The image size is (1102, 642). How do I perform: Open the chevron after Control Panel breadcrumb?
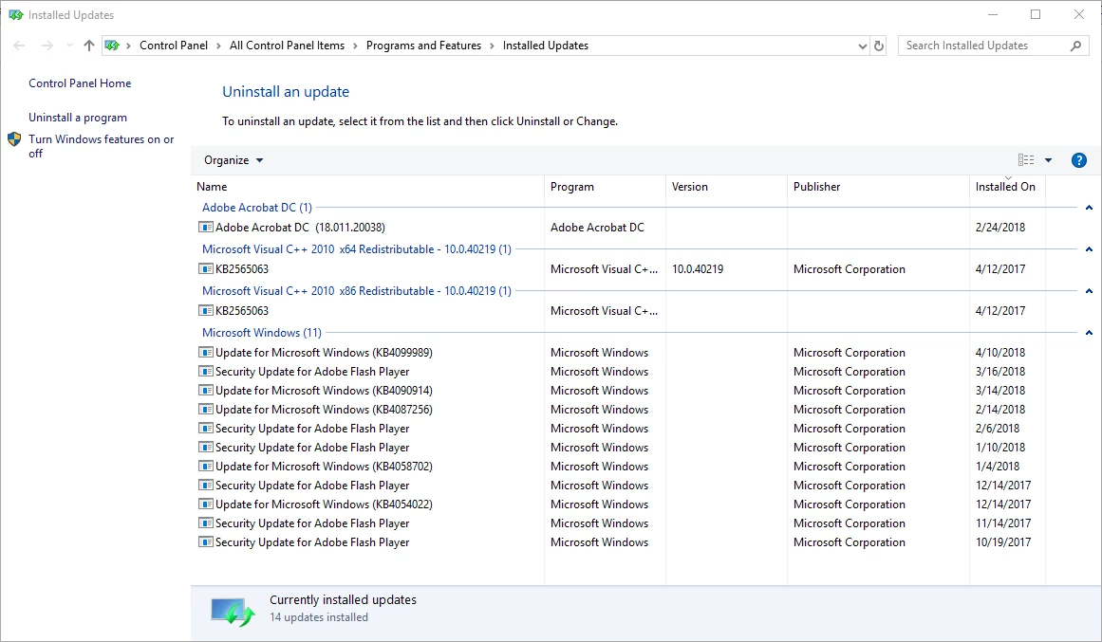[218, 46]
